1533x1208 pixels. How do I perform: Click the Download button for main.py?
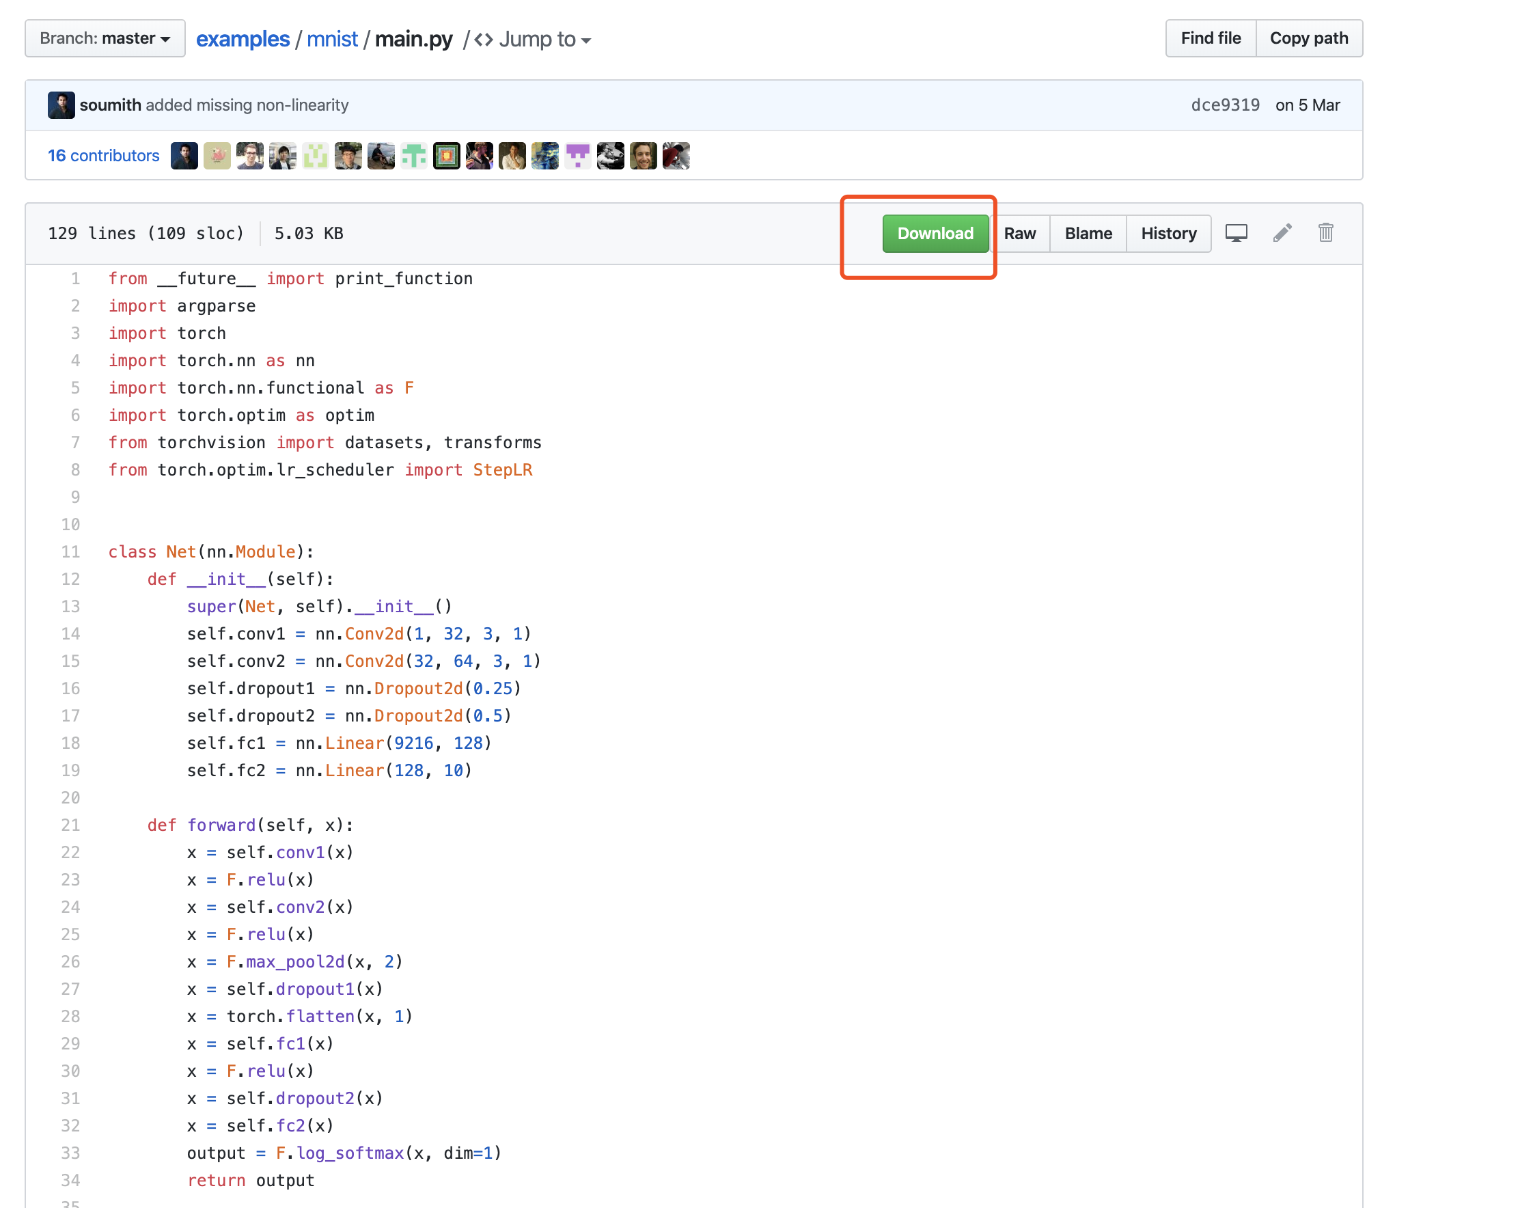pyautogui.click(x=935, y=234)
